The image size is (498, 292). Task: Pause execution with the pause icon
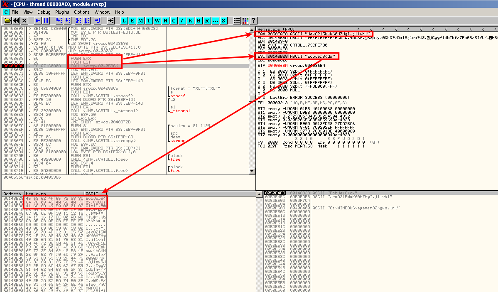pos(46,20)
